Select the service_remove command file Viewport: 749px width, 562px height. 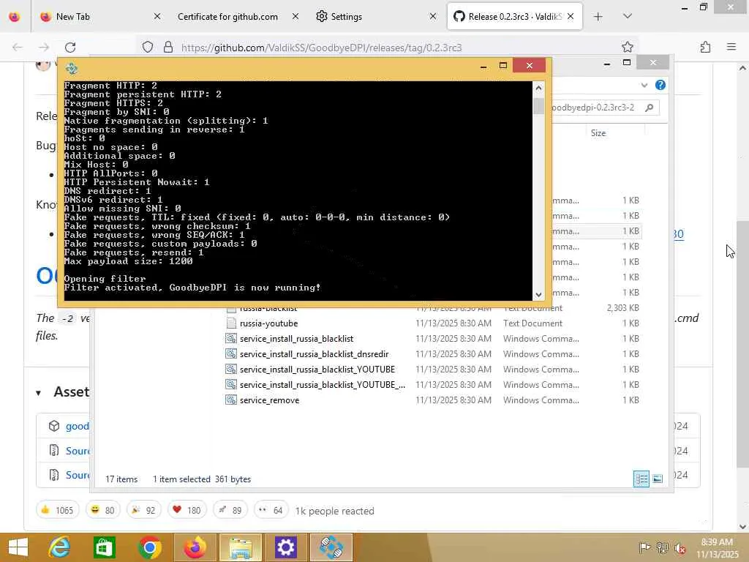[269, 400]
